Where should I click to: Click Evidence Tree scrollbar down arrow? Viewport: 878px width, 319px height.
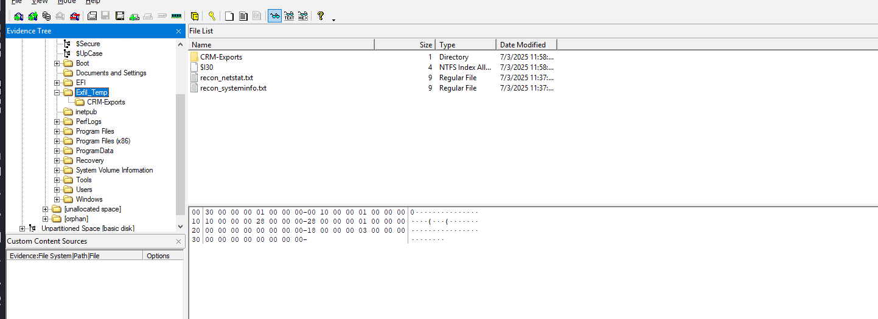(x=180, y=227)
